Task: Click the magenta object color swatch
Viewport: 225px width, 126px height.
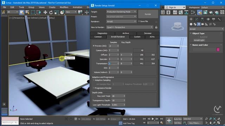Action: pos(218,50)
